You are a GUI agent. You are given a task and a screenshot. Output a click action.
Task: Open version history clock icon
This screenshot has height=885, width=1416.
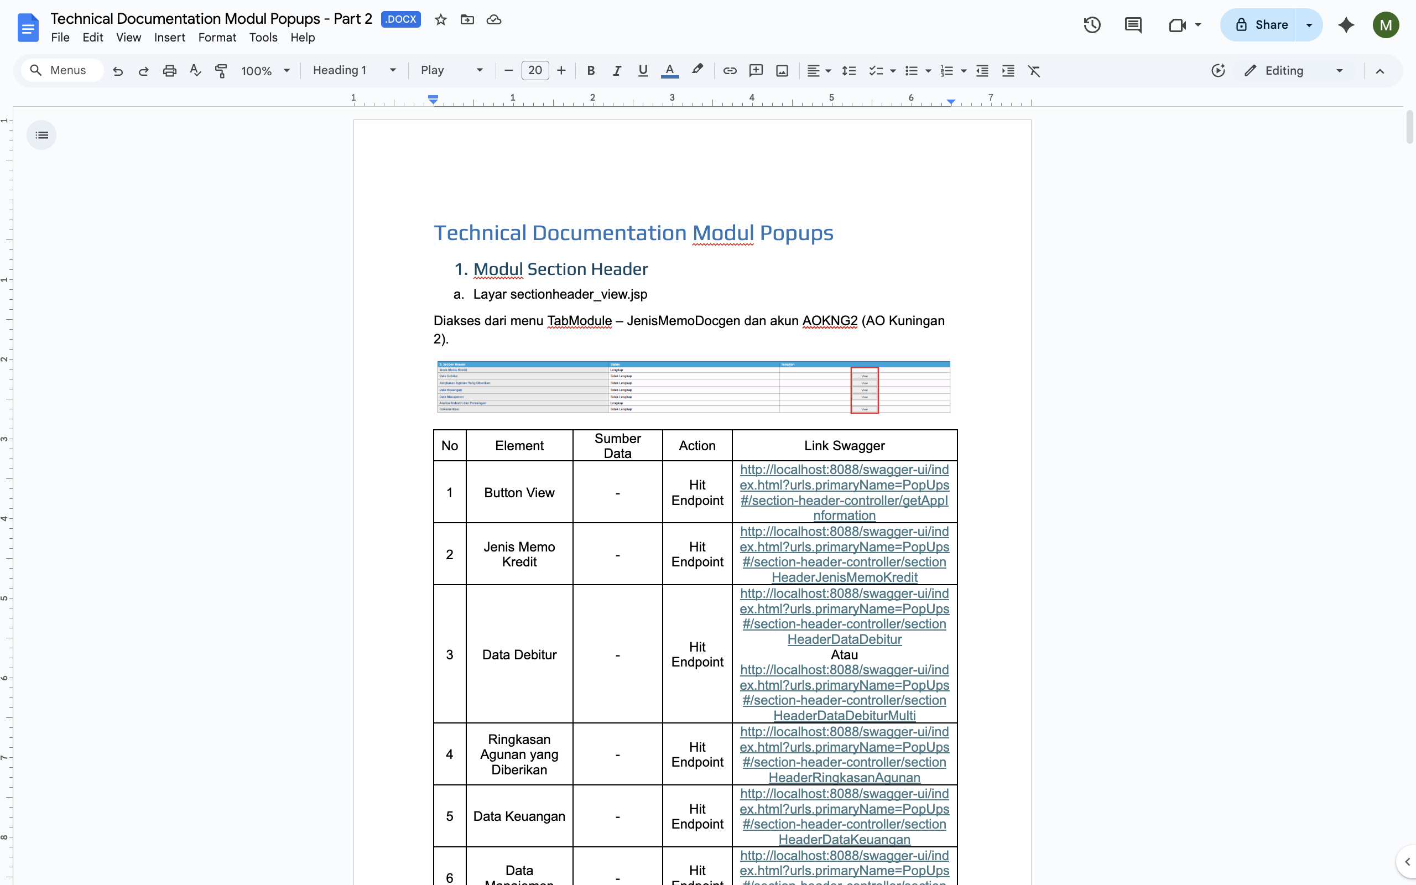[1092, 24]
